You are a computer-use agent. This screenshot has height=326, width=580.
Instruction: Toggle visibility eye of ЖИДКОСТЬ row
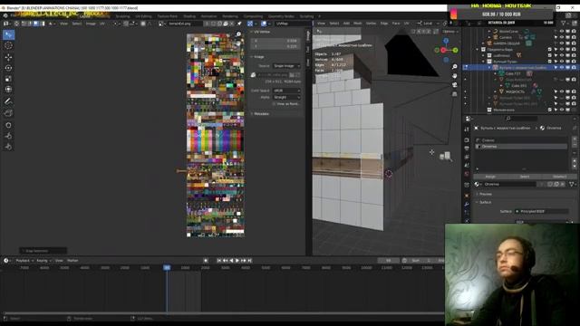[x=562, y=91]
